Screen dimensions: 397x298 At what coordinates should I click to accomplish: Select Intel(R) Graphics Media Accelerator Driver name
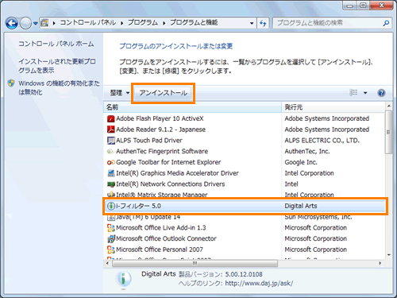tap(177, 173)
